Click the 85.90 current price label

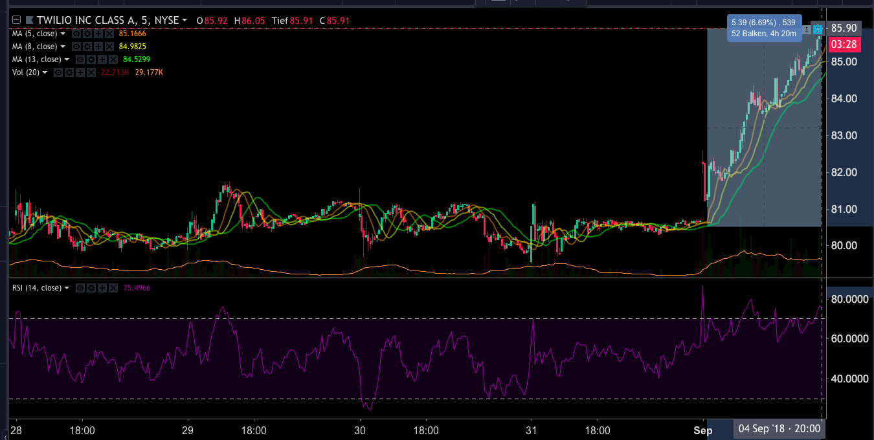(x=844, y=28)
